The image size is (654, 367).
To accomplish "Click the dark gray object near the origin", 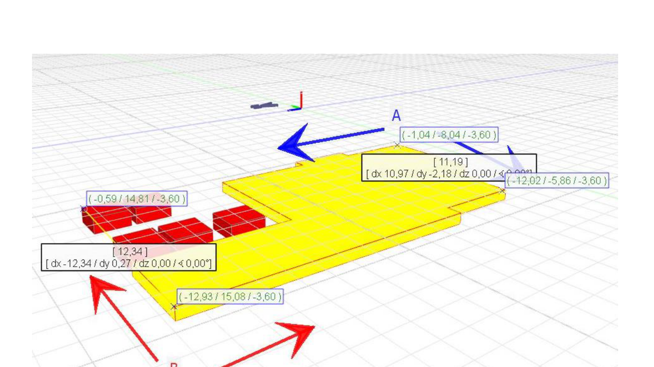I will point(264,105).
